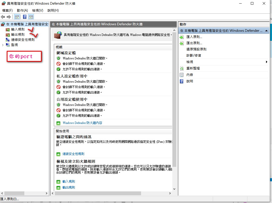Click the center pane horizontal scrollbar thumb
This screenshot has width=272, height=203.
[x=98, y=193]
